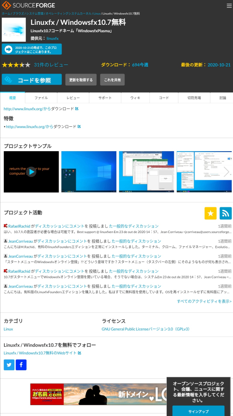This screenshot has height=416, width=233.
Task: Click the star rating icons
Action: tap(16, 65)
